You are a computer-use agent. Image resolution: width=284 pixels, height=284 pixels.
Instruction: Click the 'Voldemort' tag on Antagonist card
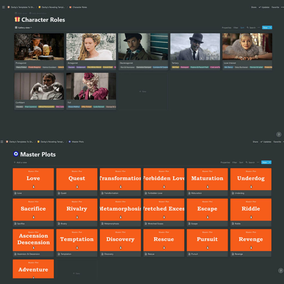[81, 67]
